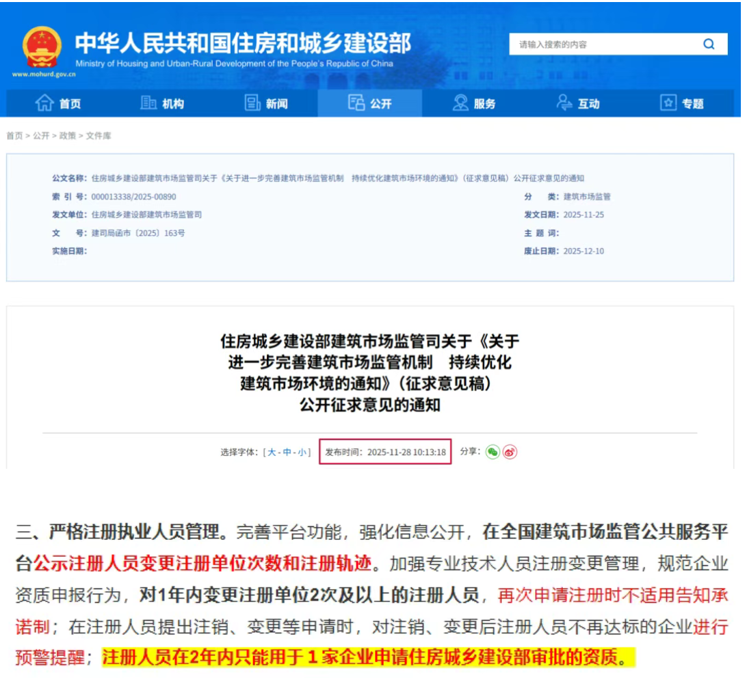Click the www.mohurd.gov.cn site address
This screenshot has width=747, height=678.
(x=43, y=74)
